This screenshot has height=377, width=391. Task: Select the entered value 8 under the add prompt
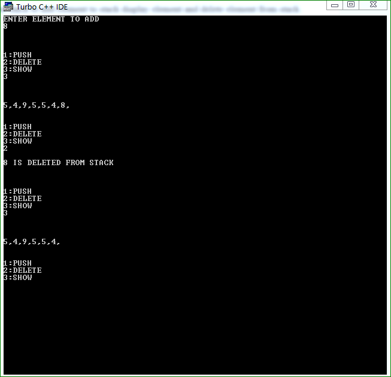[5, 26]
